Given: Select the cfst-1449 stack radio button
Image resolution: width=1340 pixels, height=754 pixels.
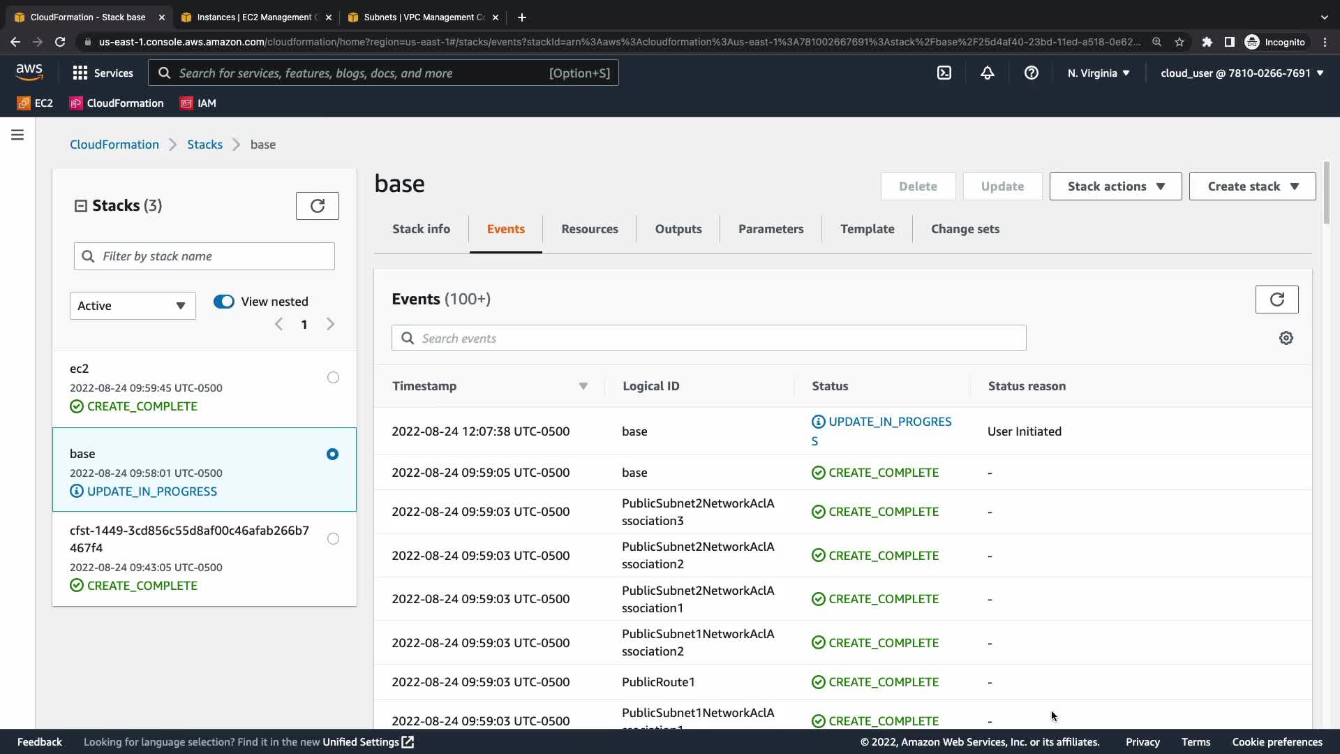Looking at the screenshot, I should [x=333, y=539].
